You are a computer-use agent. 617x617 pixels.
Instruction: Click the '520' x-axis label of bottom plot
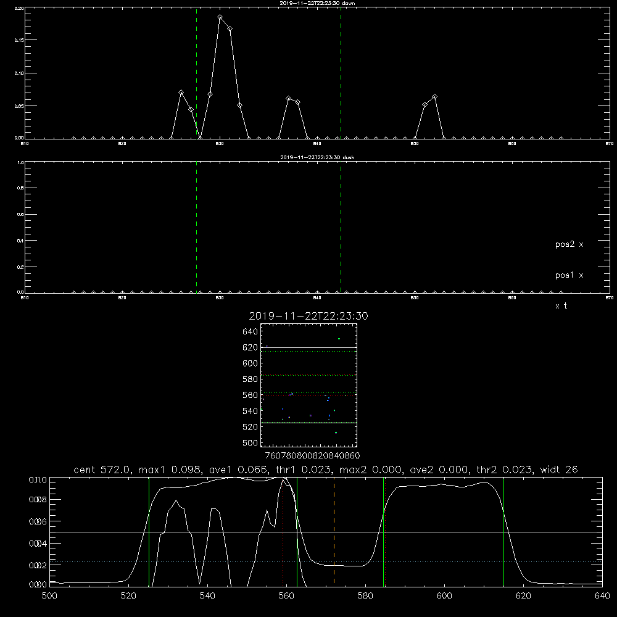click(x=128, y=596)
